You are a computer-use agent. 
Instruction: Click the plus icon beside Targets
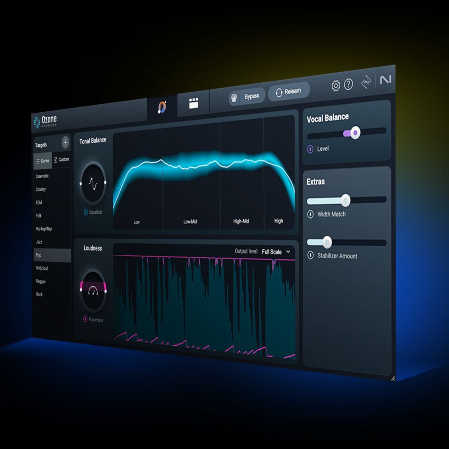point(65,142)
